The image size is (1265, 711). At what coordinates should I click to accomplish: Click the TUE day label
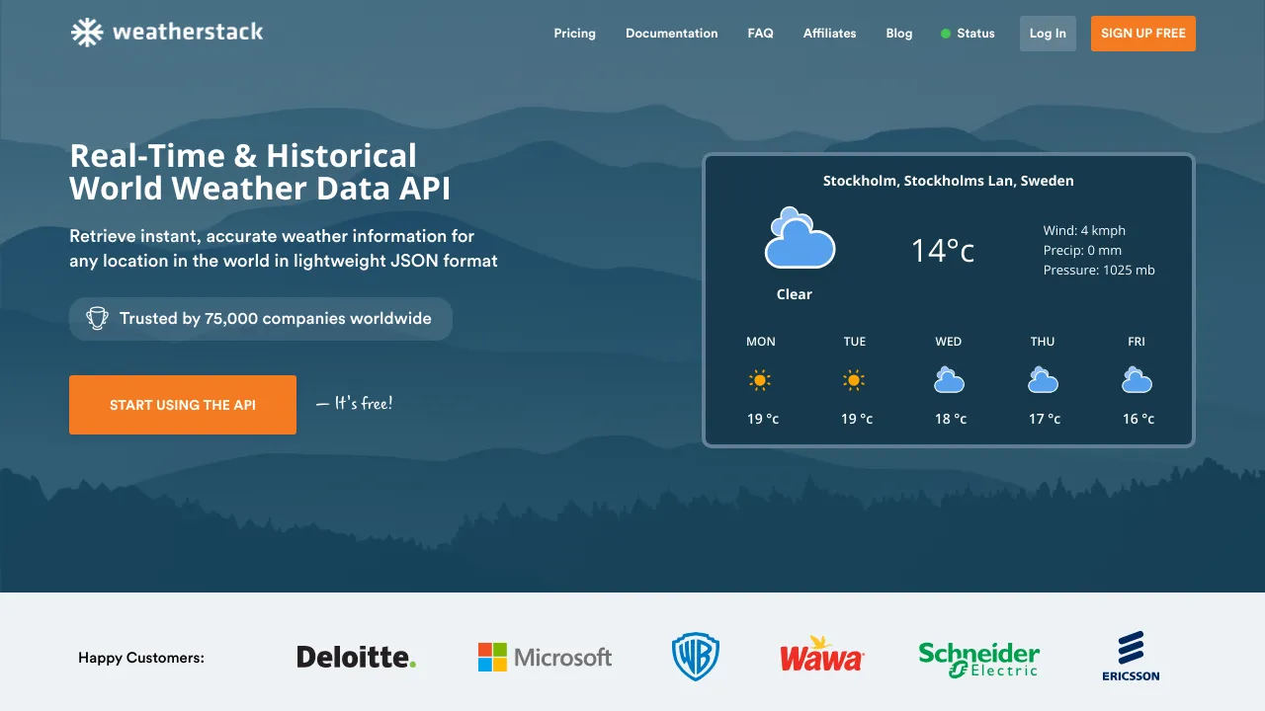tap(855, 342)
